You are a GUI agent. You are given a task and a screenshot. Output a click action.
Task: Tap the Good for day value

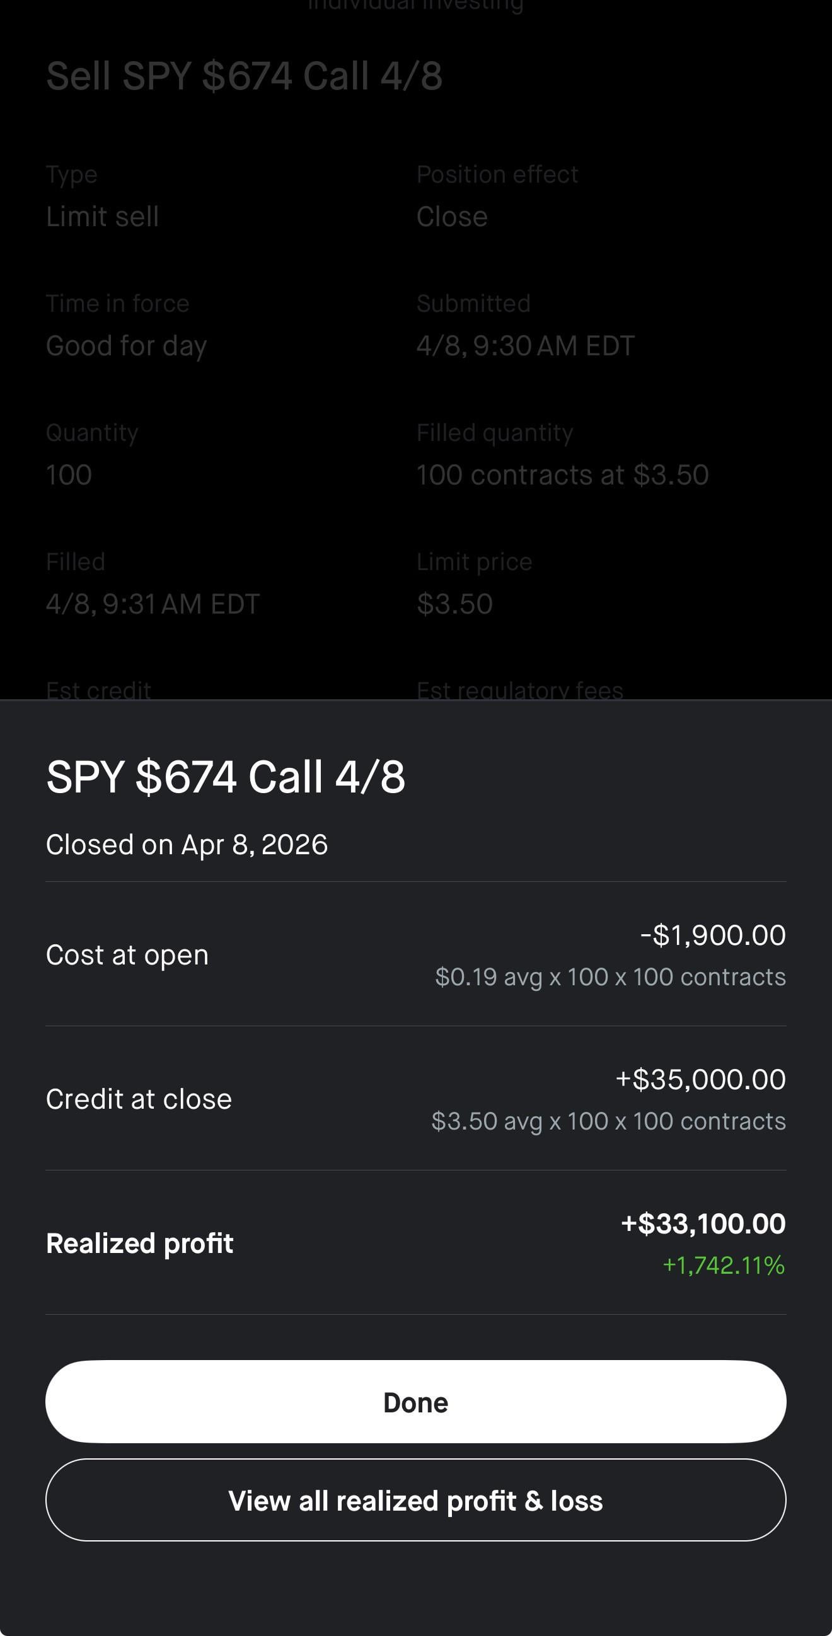coord(127,346)
